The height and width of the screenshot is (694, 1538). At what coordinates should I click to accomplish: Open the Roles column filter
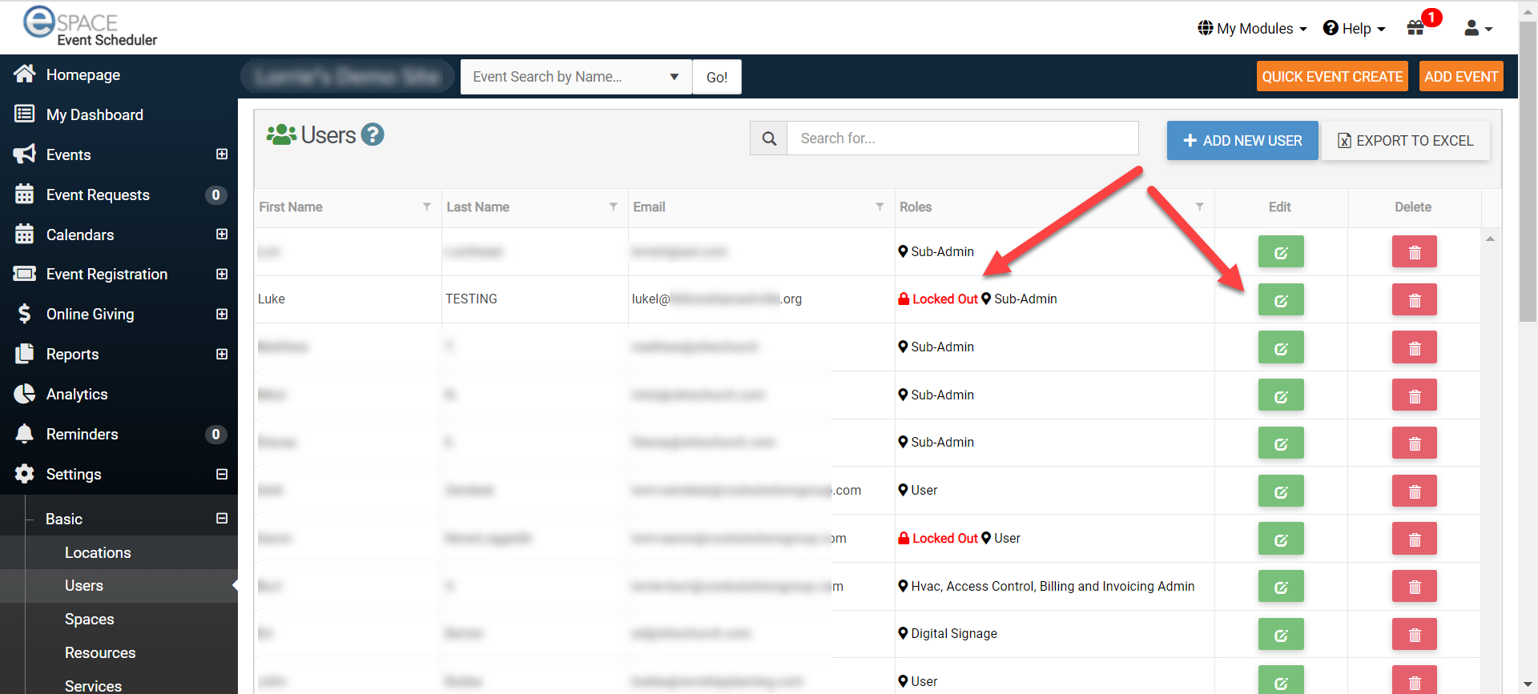1199,207
